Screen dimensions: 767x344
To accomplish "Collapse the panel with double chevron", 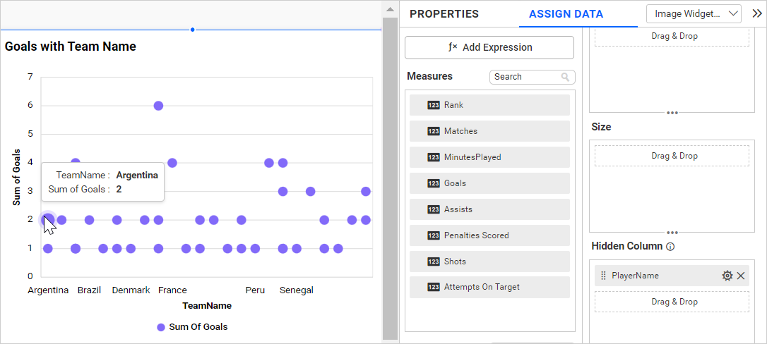I will tap(756, 13).
